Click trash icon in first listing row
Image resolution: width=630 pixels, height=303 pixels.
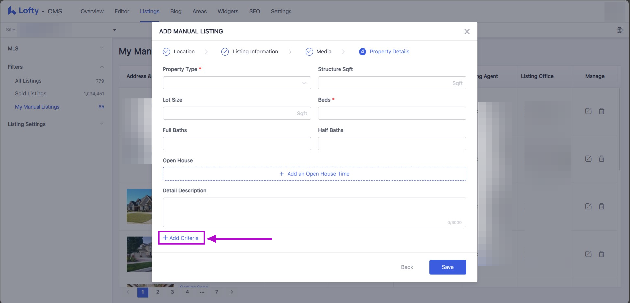[601, 111]
